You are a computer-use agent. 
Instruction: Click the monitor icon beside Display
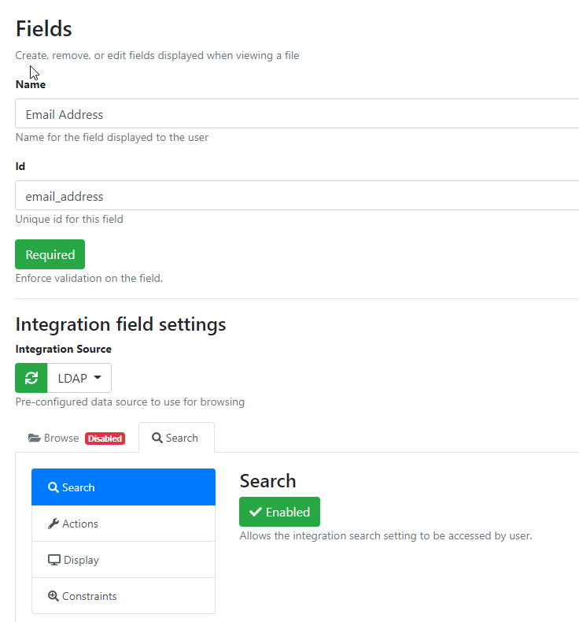click(x=54, y=560)
